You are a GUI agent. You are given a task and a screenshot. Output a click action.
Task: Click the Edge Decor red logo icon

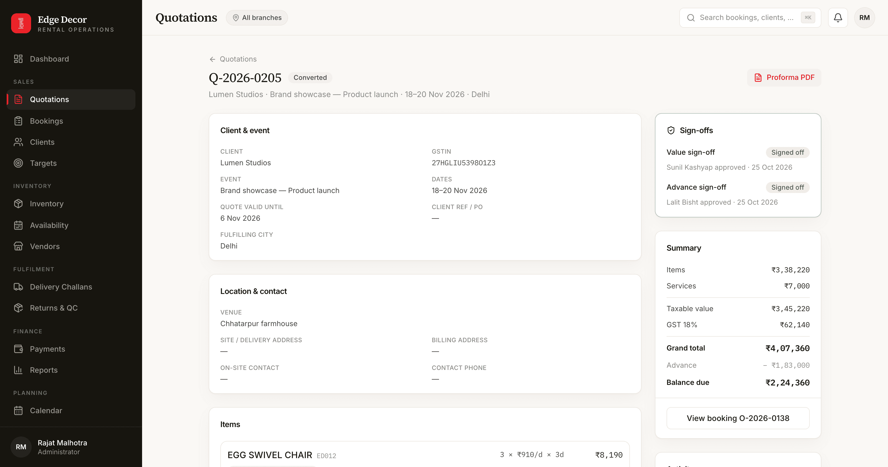click(21, 23)
